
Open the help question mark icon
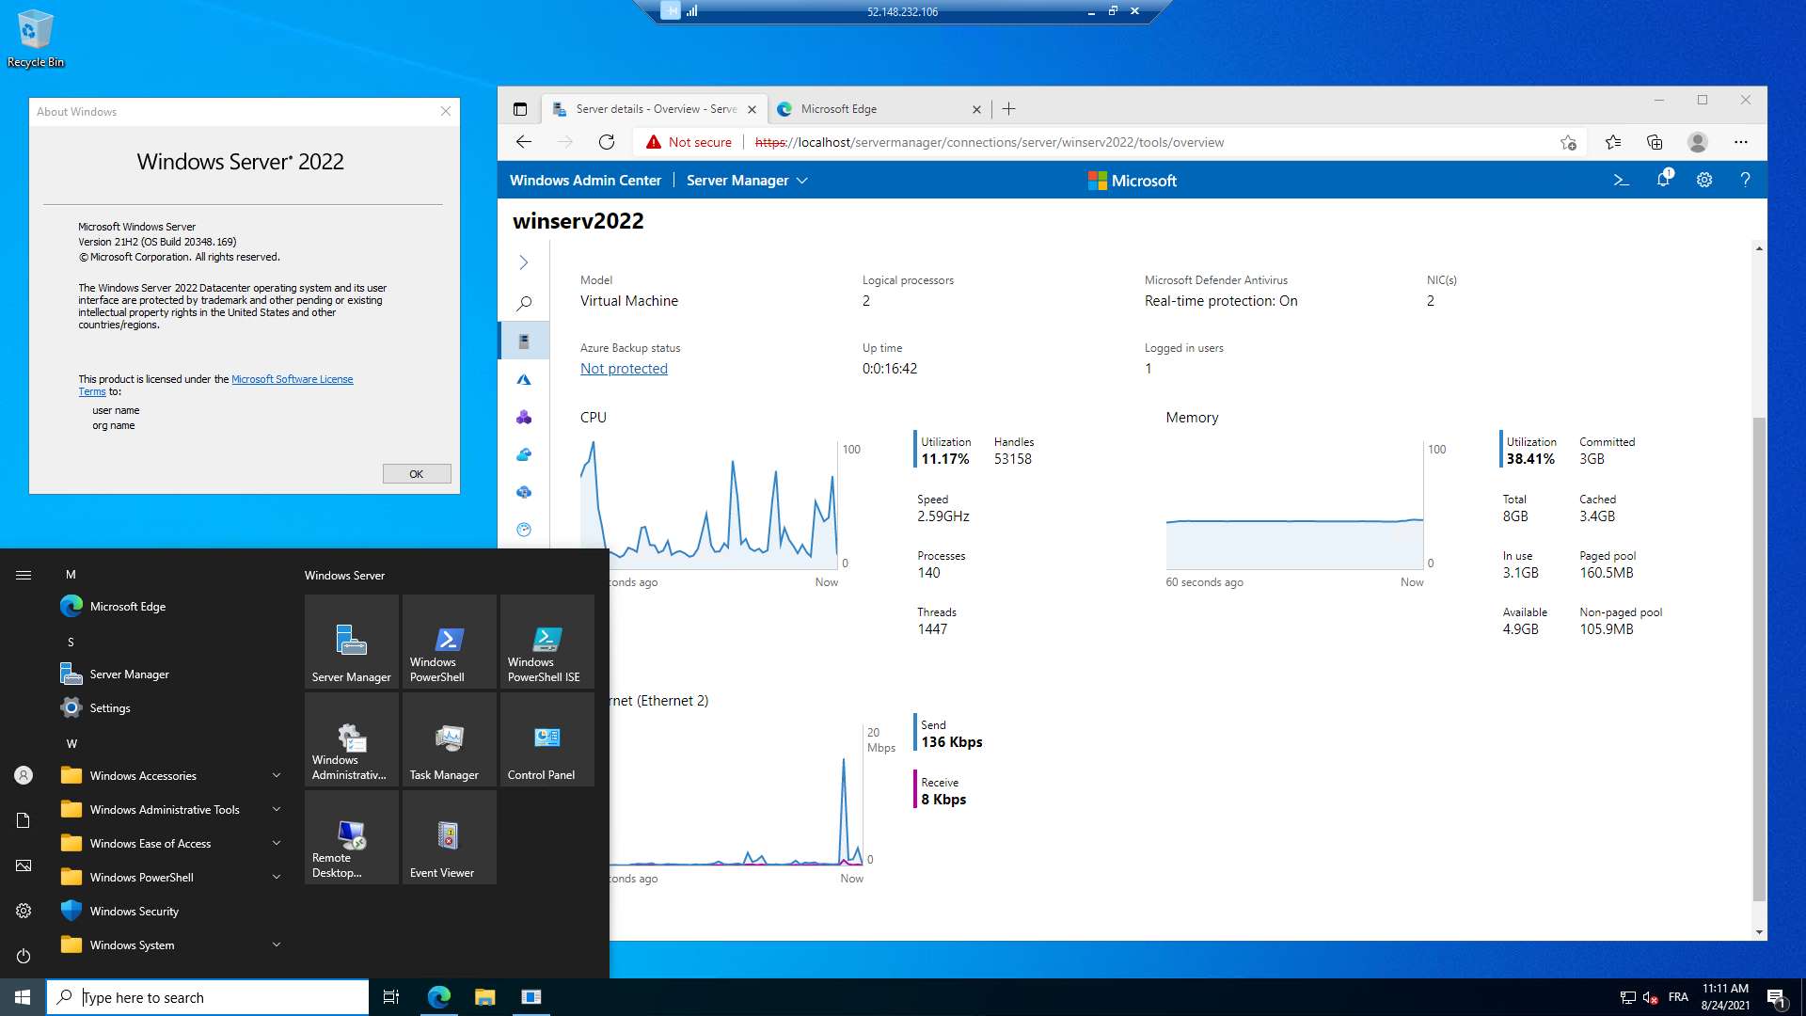coord(1745,180)
